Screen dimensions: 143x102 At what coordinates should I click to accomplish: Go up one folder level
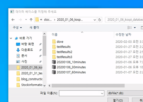(31, 20)
